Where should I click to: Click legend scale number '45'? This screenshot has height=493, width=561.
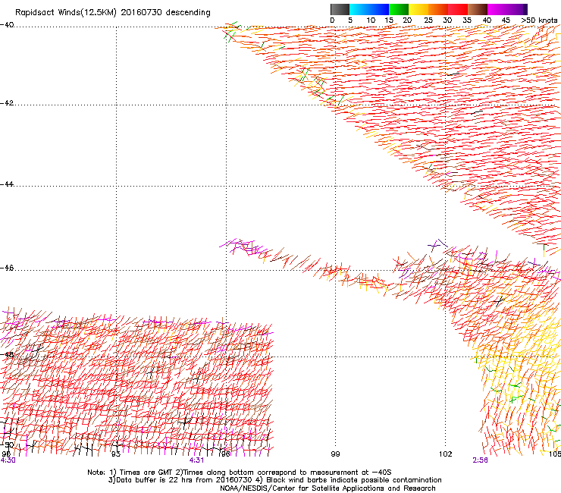pos(506,20)
